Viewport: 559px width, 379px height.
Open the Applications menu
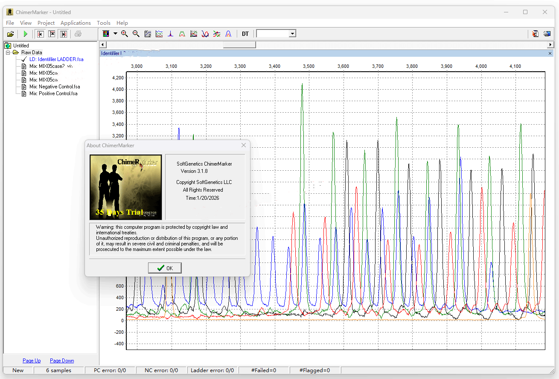tap(76, 23)
